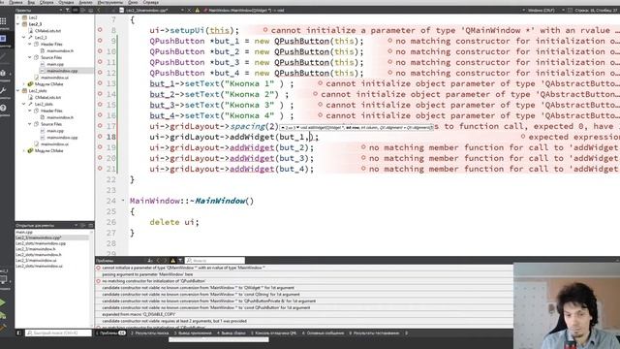Viewport: 620px width, 349px height.
Task: Click the error marker on line 18
Action: click(100, 136)
